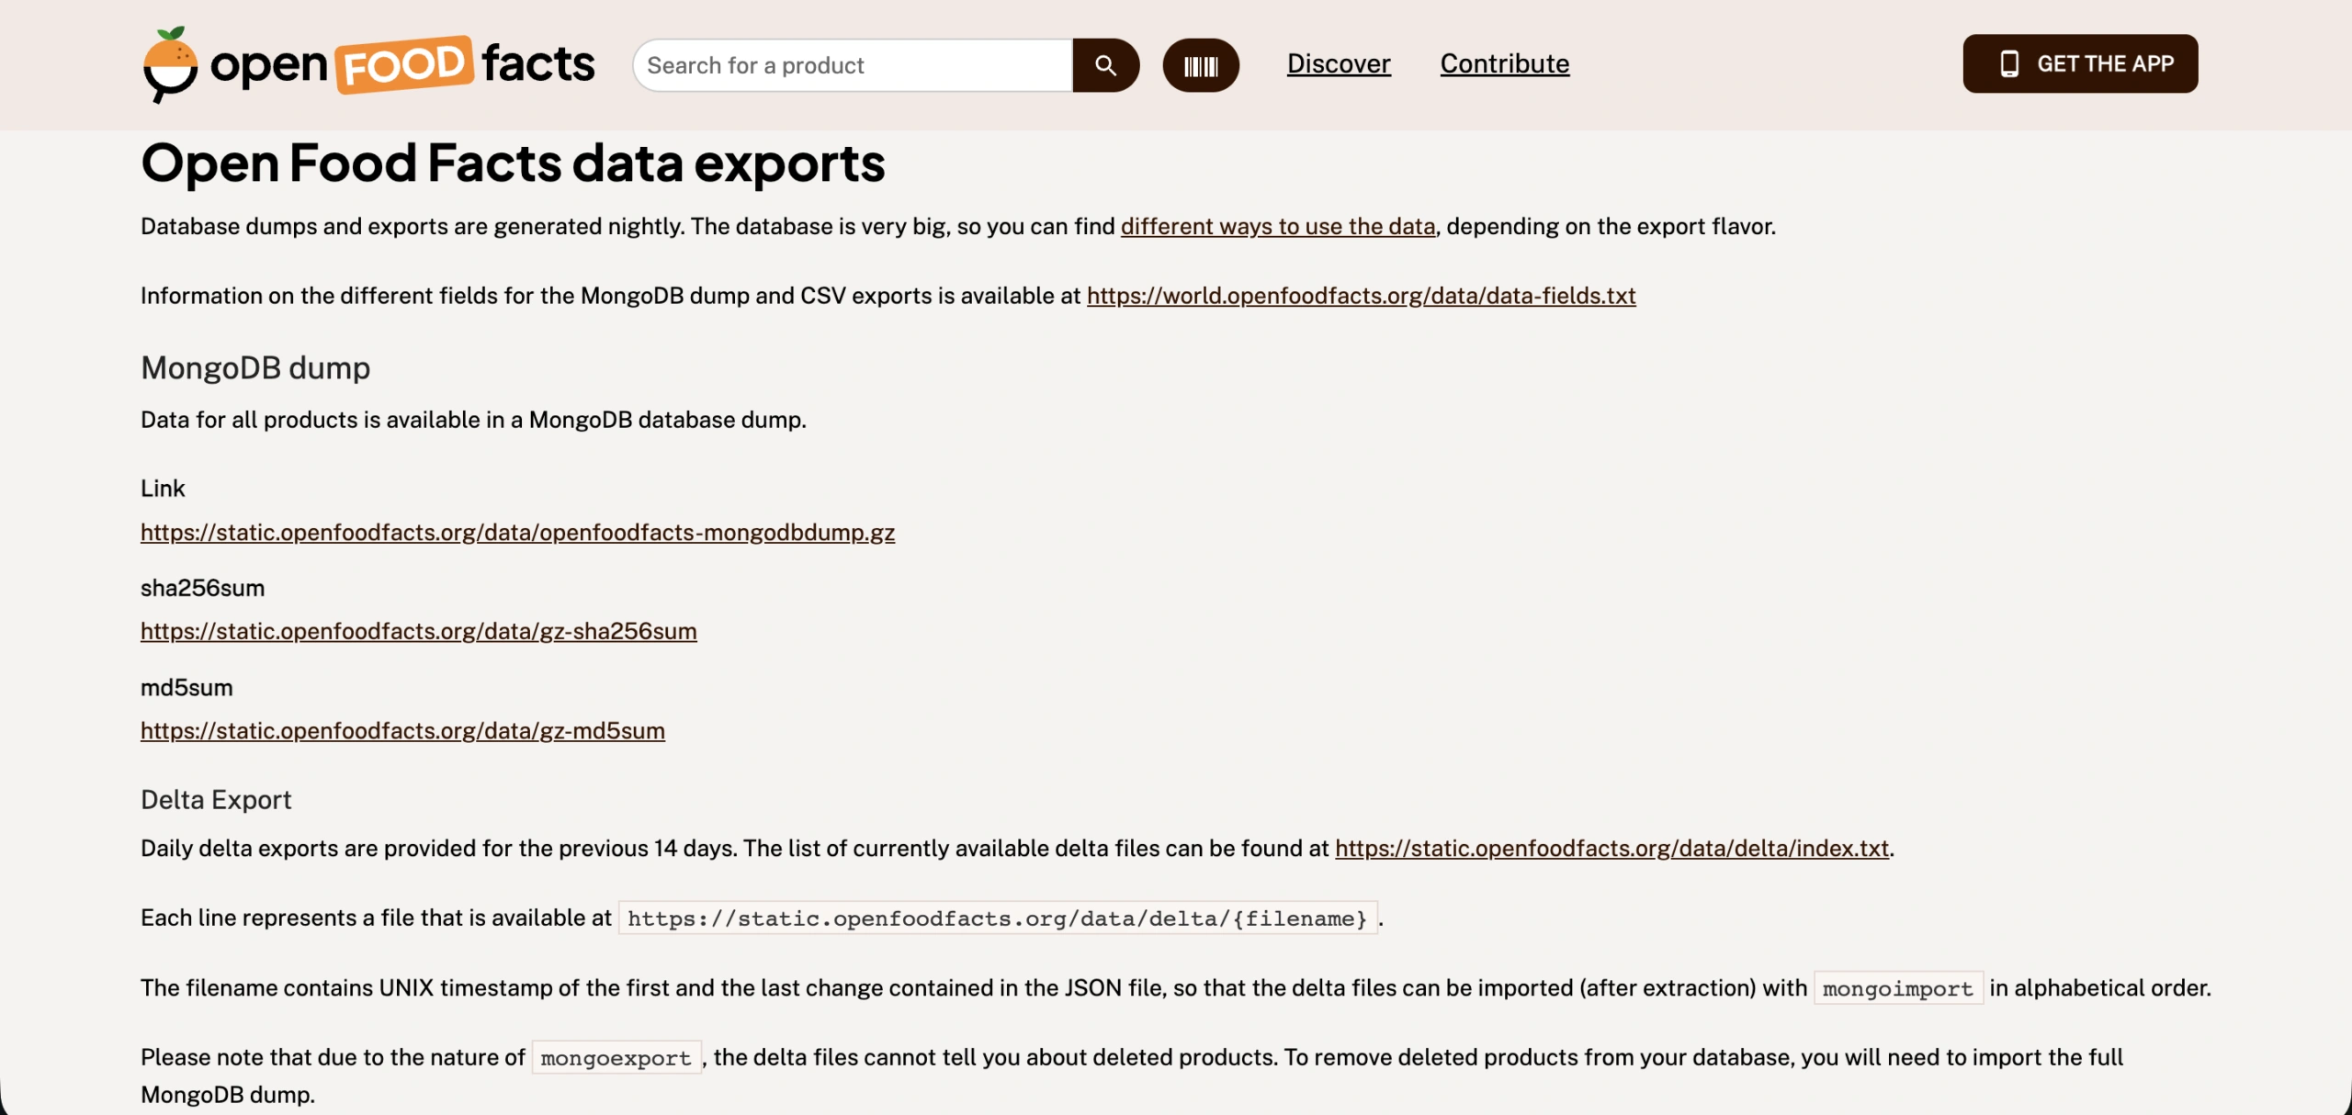
Task: Click the 'mongoimport' code snippet
Action: click(x=1898, y=988)
